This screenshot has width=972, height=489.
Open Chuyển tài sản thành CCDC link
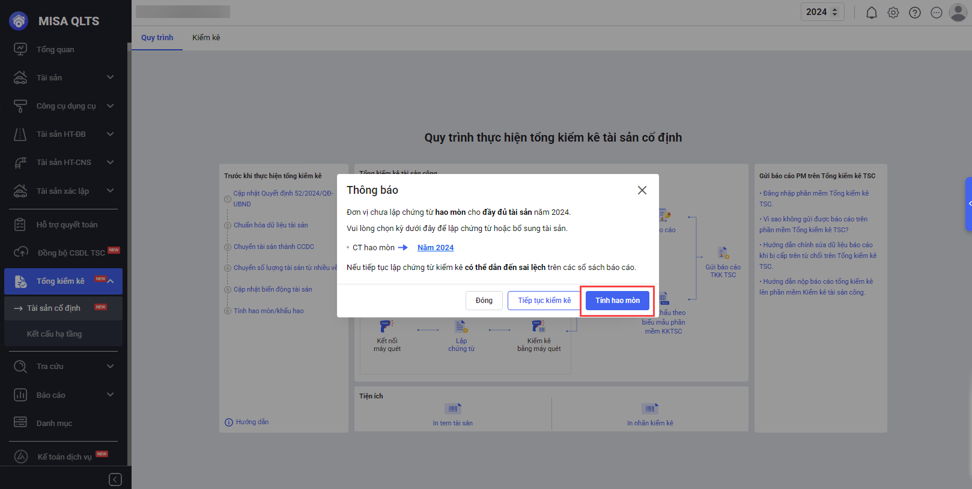(x=274, y=247)
